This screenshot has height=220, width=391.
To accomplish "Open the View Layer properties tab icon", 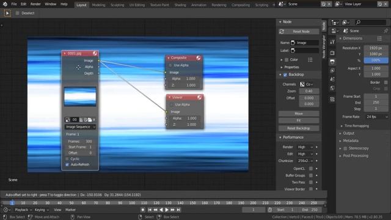I will [332, 71].
